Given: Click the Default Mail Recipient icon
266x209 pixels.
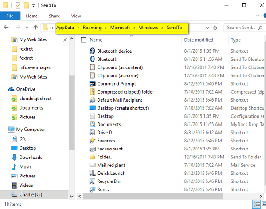Looking at the screenshot, I should coord(92,100).
